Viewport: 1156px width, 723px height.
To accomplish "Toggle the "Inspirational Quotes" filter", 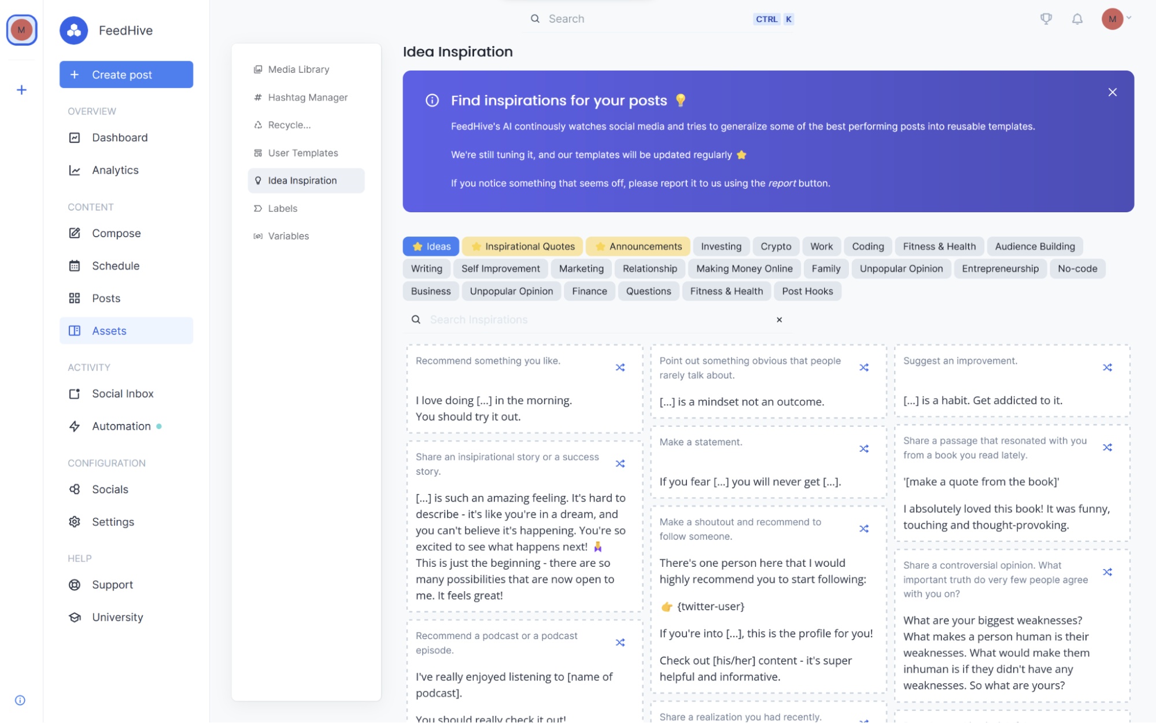I will tap(522, 246).
